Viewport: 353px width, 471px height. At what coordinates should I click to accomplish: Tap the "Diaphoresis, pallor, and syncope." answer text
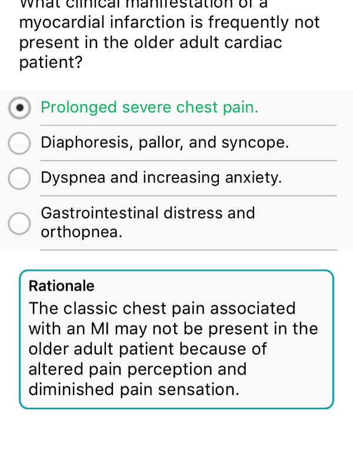165,143
